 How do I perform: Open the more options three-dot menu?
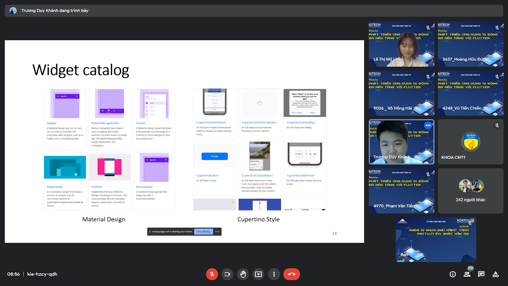pyautogui.click(x=274, y=274)
